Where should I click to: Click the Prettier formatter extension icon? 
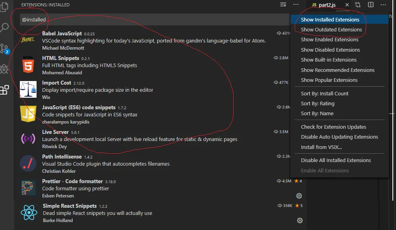coord(28,188)
